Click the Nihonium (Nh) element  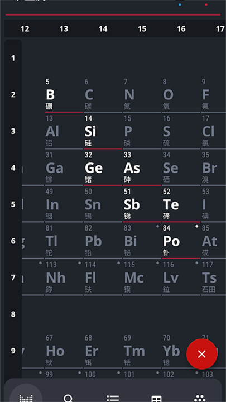tap(64, 277)
